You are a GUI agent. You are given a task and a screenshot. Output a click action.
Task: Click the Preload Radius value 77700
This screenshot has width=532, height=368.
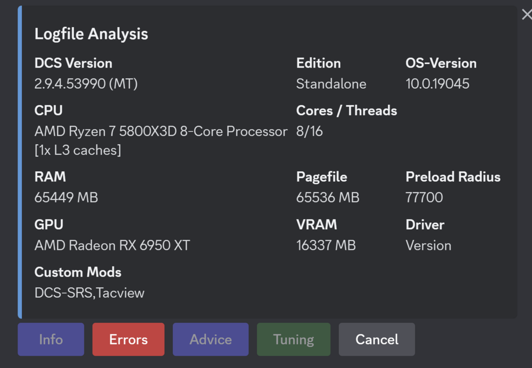point(424,197)
